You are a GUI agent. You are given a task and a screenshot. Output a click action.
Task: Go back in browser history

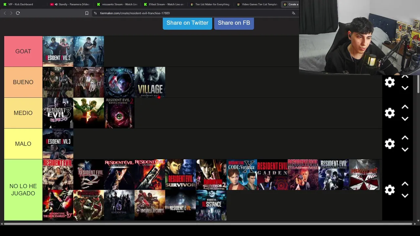tap(5, 13)
